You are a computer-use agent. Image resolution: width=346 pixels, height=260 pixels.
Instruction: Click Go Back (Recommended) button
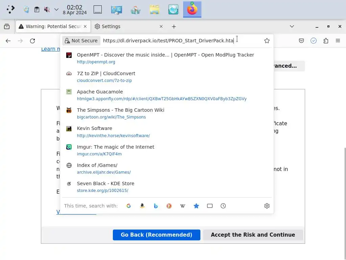point(156,235)
